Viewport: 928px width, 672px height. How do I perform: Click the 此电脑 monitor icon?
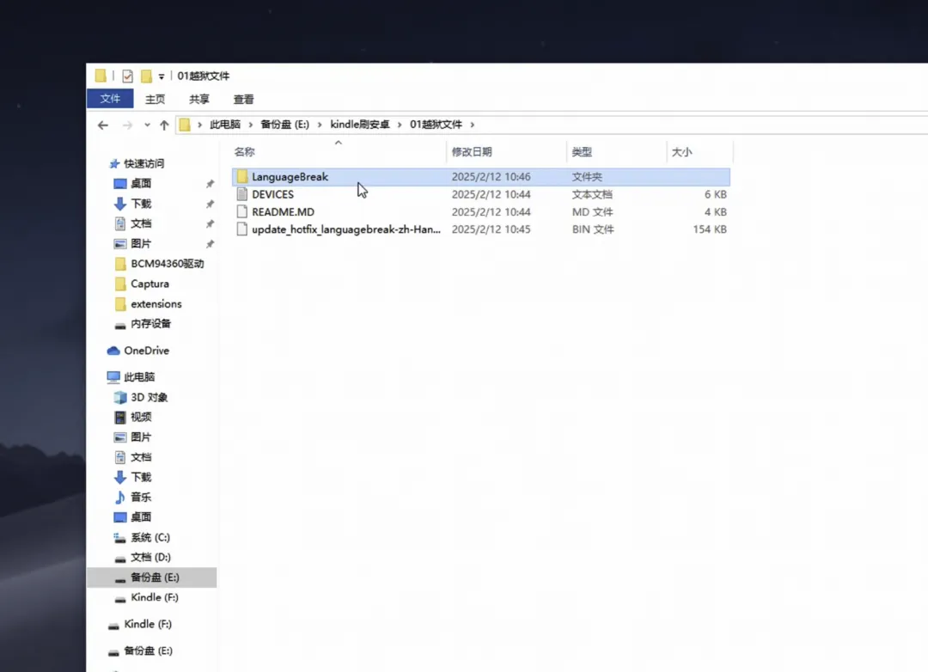point(113,377)
